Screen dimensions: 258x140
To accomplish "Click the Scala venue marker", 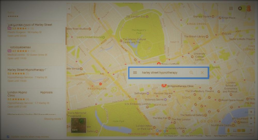I will [x=223, y=34].
